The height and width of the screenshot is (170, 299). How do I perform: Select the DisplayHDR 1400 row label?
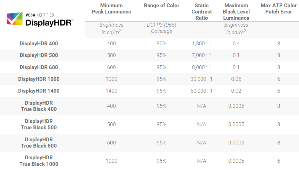click(x=39, y=91)
